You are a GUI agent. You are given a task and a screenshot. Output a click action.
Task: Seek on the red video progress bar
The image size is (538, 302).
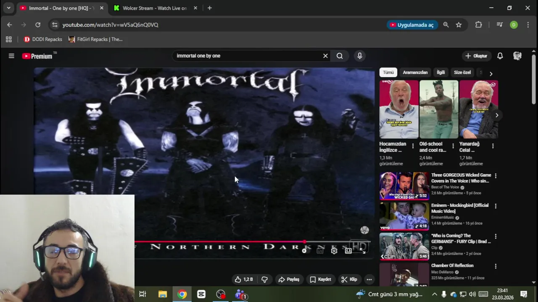pos(219,242)
